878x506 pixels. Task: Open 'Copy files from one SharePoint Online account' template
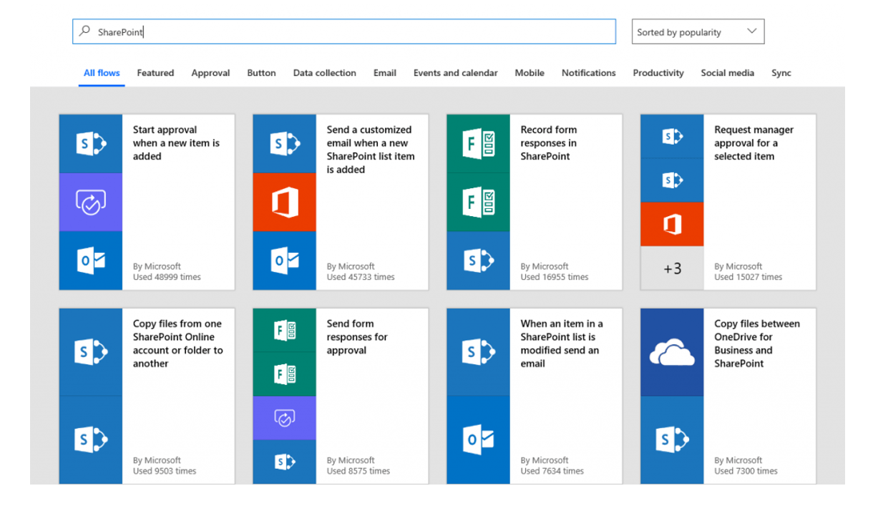[177, 344]
